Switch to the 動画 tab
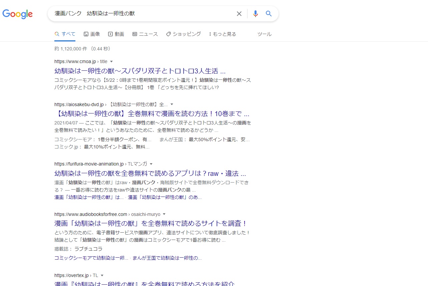 click(116, 34)
